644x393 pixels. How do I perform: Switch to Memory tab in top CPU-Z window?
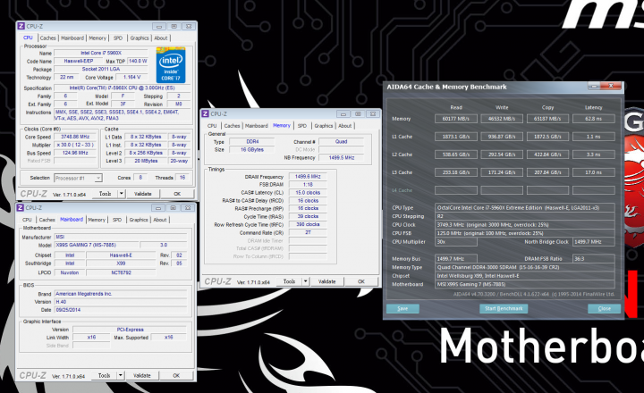pos(97,38)
